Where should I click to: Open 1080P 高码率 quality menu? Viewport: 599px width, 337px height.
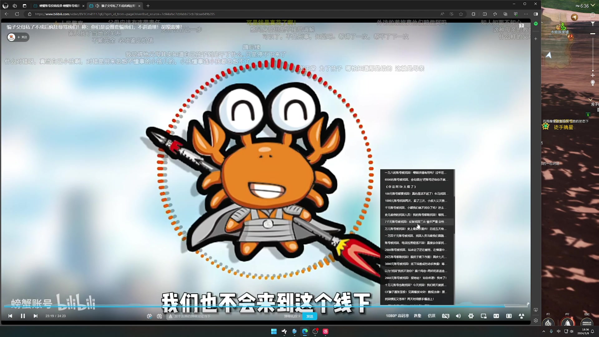pyautogui.click(x=397, y=316)
